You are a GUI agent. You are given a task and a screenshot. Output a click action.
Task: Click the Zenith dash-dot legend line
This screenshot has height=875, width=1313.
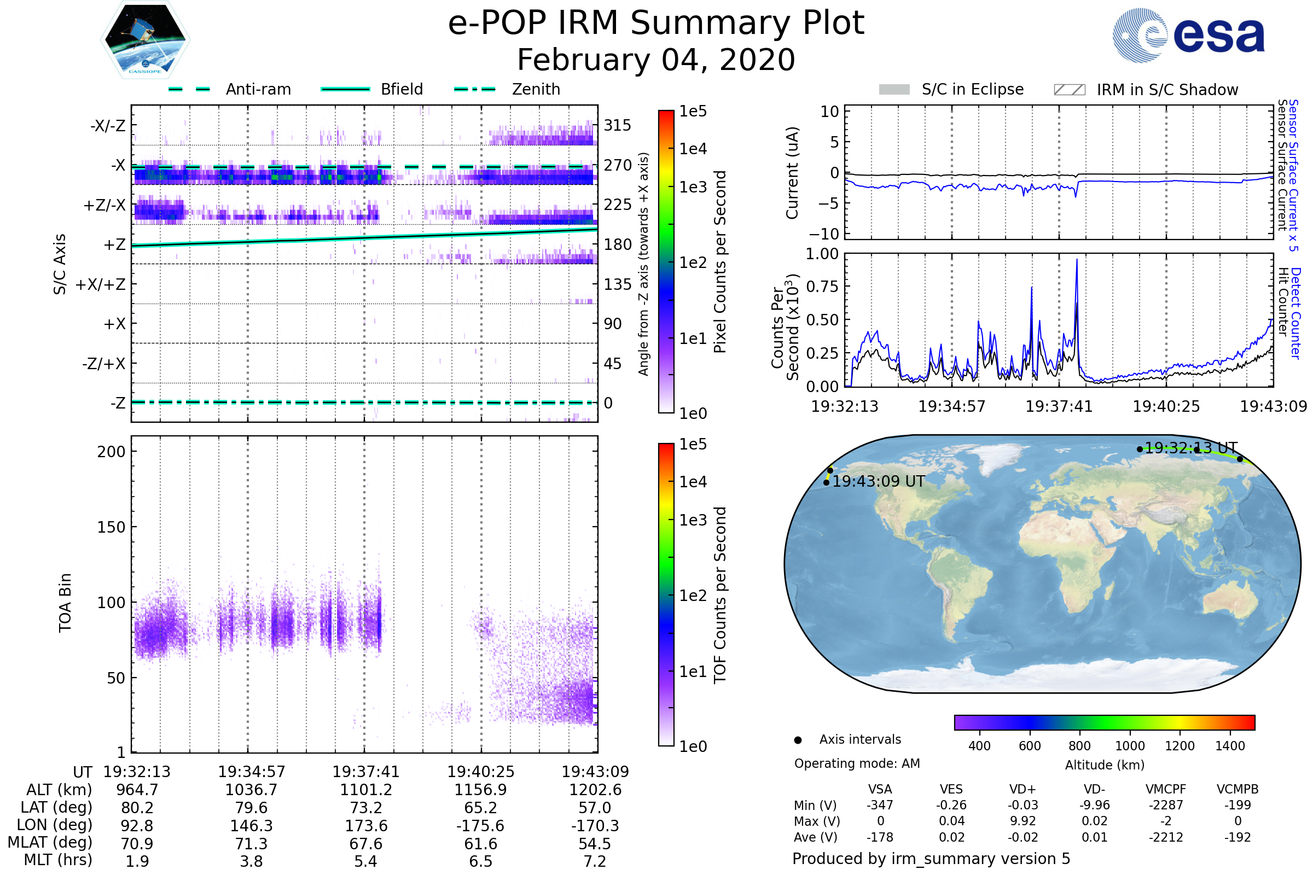[475, 89]
